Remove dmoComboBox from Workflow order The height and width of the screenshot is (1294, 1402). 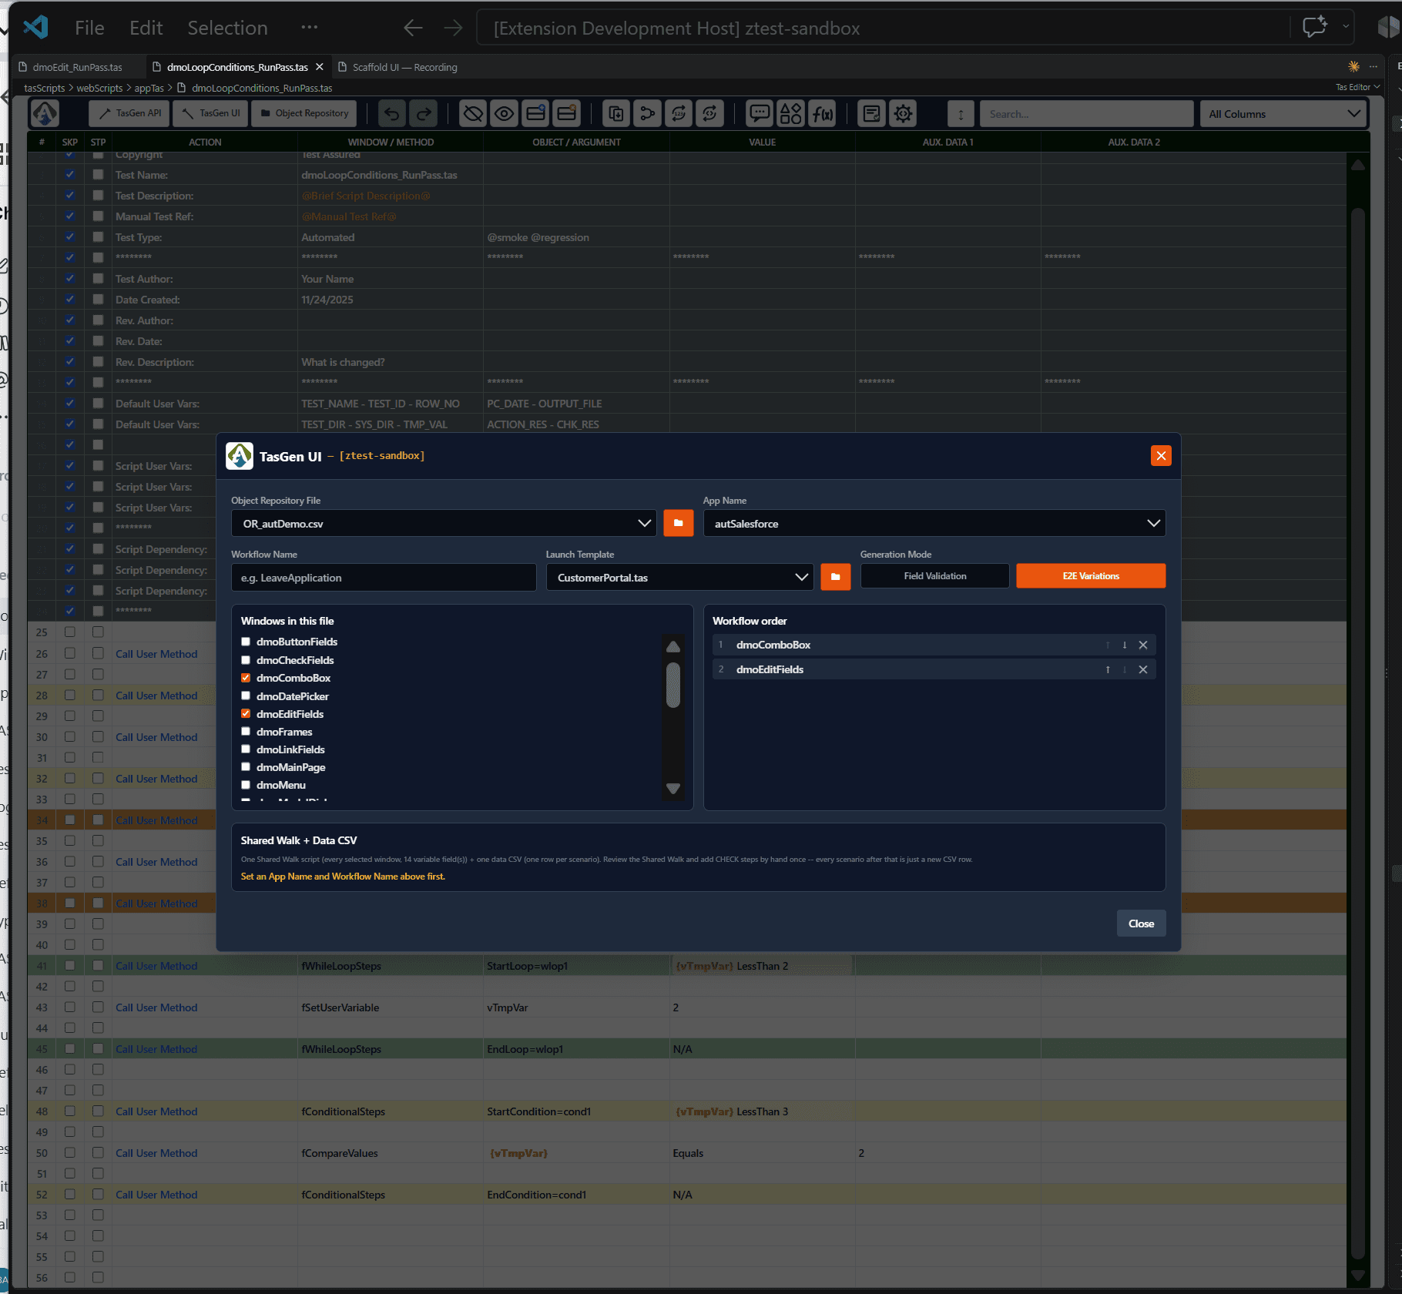[1143, 645]
